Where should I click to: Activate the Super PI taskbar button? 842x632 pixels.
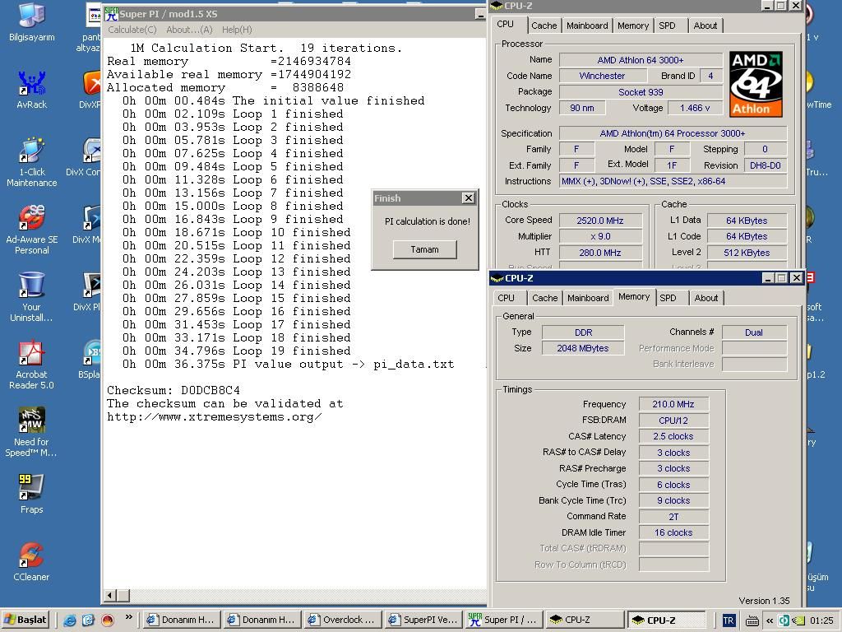(502, 620)
